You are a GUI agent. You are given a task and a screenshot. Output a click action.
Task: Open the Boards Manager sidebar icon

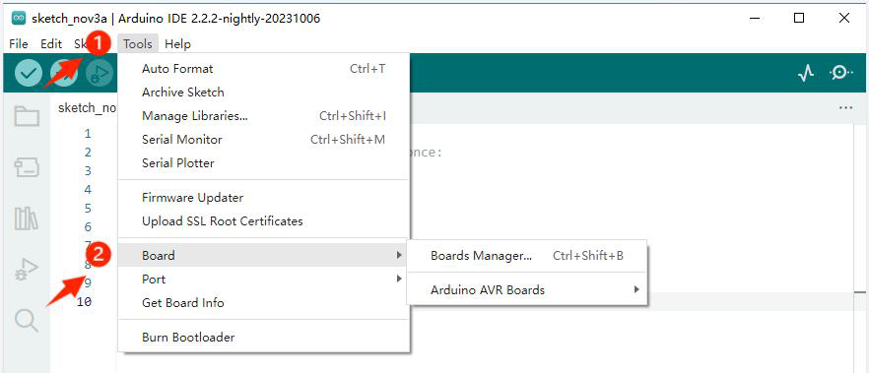click(27, 167)
